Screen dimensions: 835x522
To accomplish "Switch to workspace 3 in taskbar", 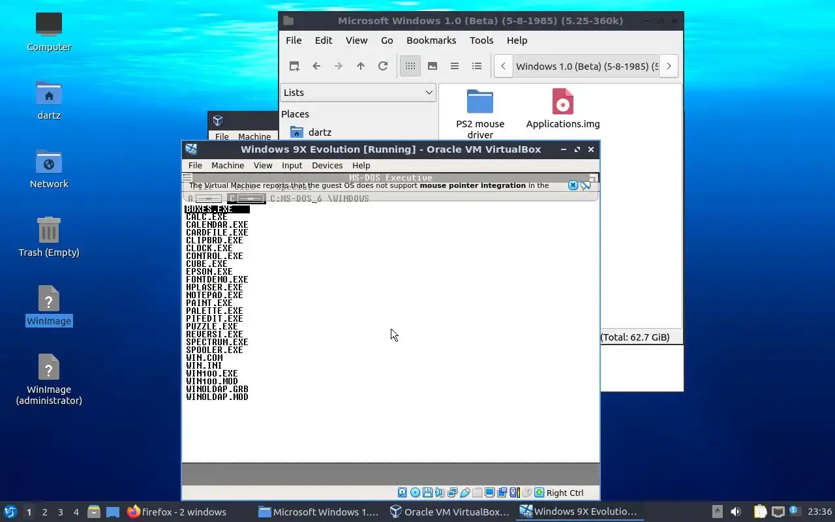I will tap(60, 512).
